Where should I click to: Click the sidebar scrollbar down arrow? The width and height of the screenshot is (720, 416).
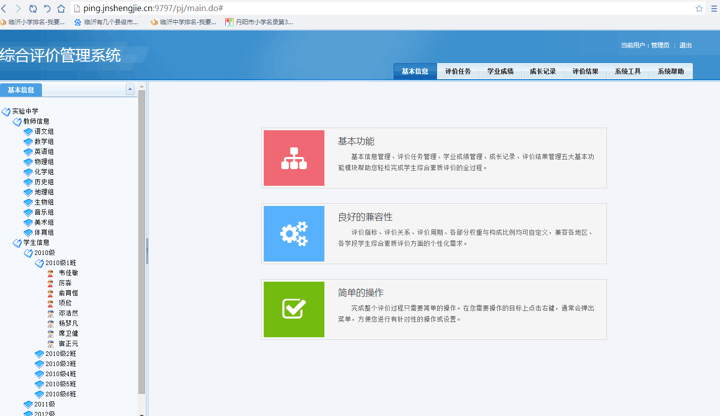pos(142,414)
